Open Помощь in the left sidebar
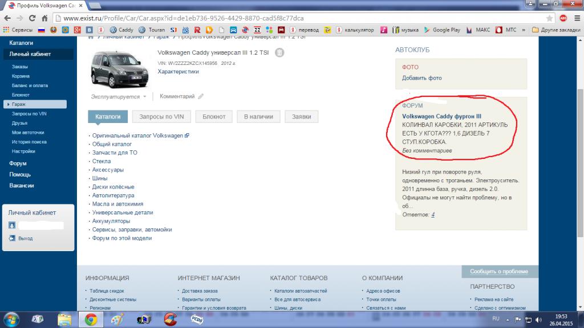The height and width of the screenshot is (328, 584). [20, 174]
